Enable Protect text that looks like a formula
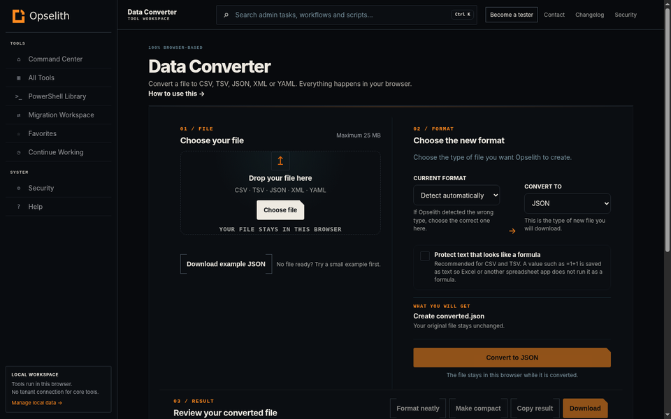Image resolution: width=671 pixels, height=419 pixels. click(424, 256)
